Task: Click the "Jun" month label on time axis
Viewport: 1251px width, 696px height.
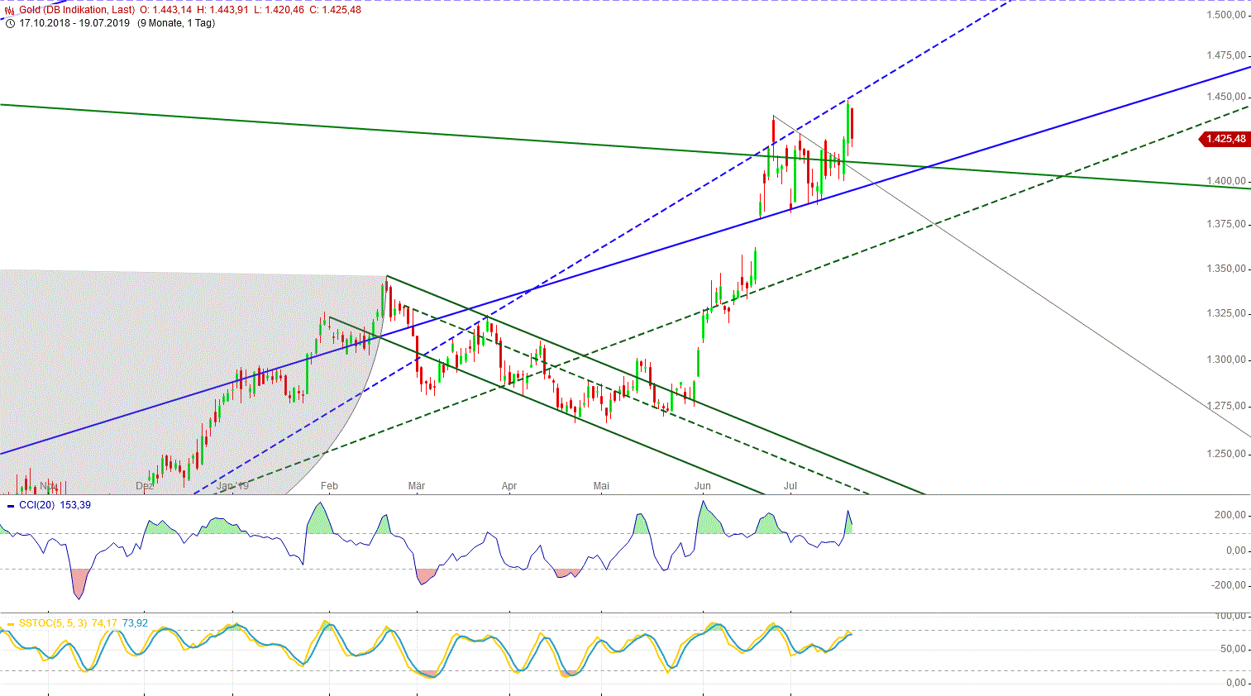Action: [703, 486]
